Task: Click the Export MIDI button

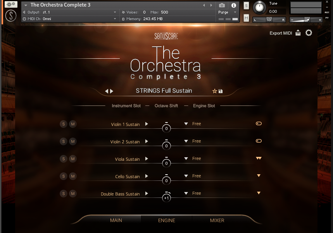Action: coord(281,33)
